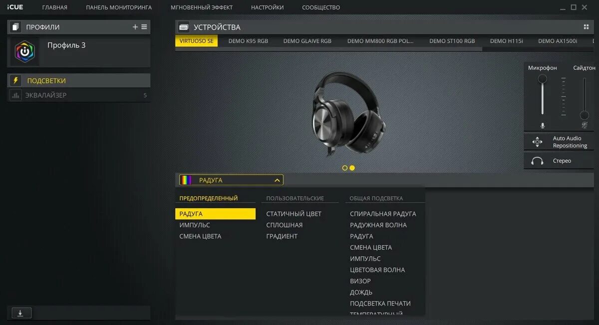The height and width of the screenshot is (325, 599).
Task: Click the iCUE logo
Action: point(15,7)
